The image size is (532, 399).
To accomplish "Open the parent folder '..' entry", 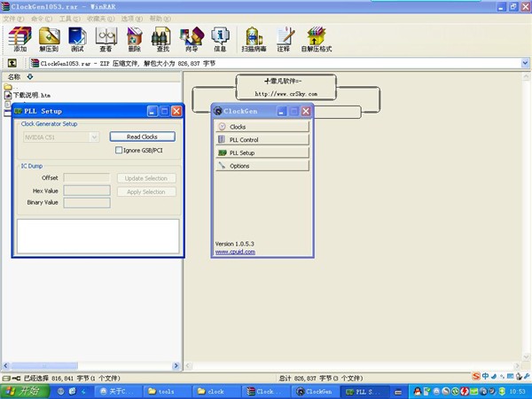I will tap(10, 87).
